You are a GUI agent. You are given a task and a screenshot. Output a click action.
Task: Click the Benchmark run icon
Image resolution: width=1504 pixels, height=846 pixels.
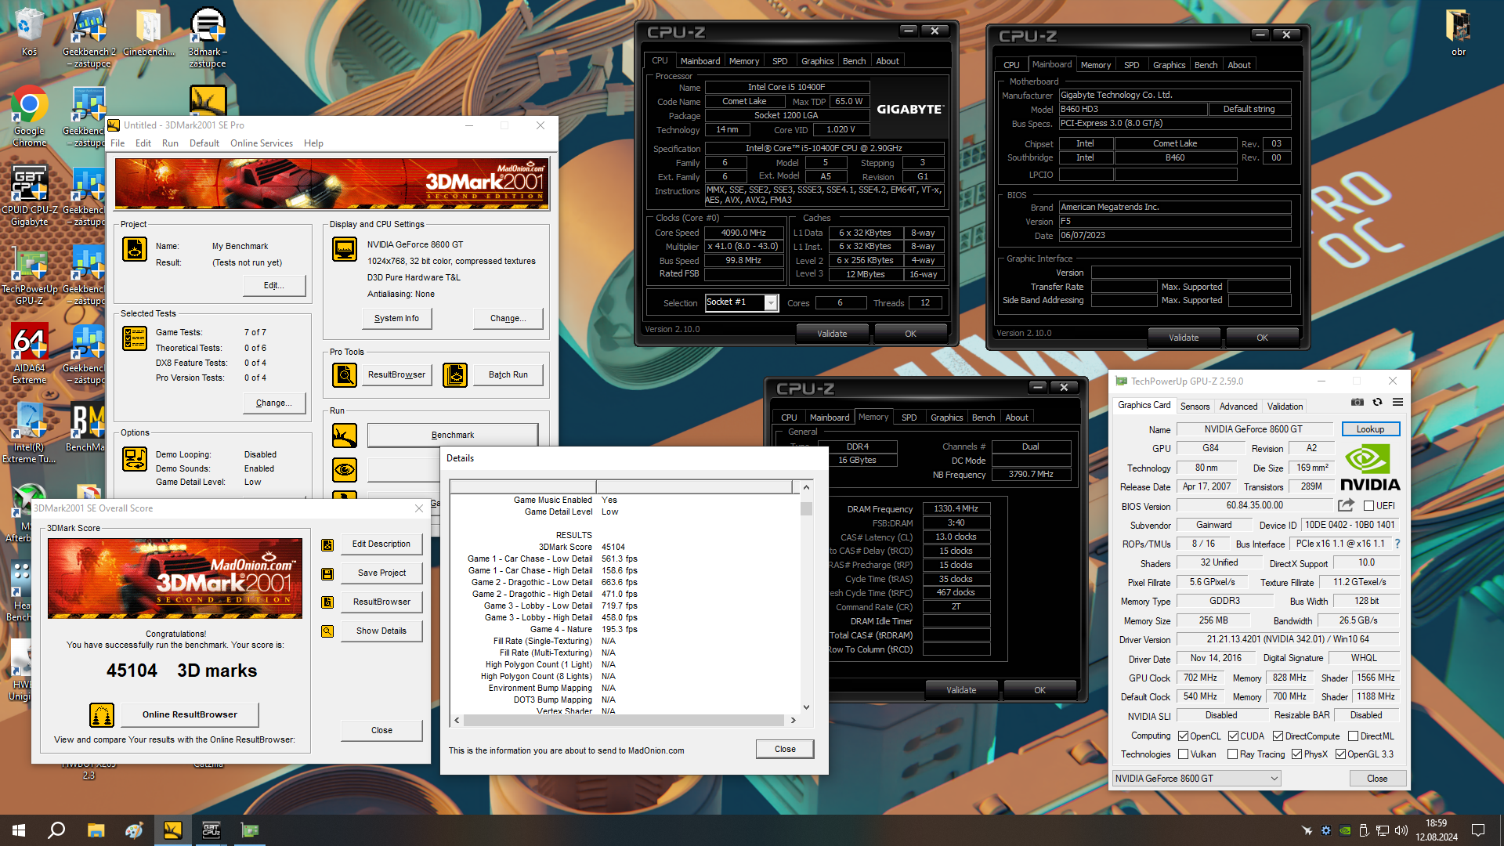tap(345, 436)
